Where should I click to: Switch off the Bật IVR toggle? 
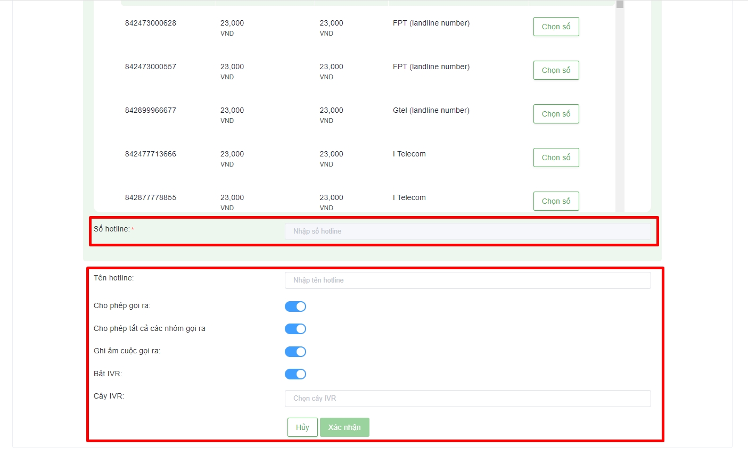click(x=295, y=374)
